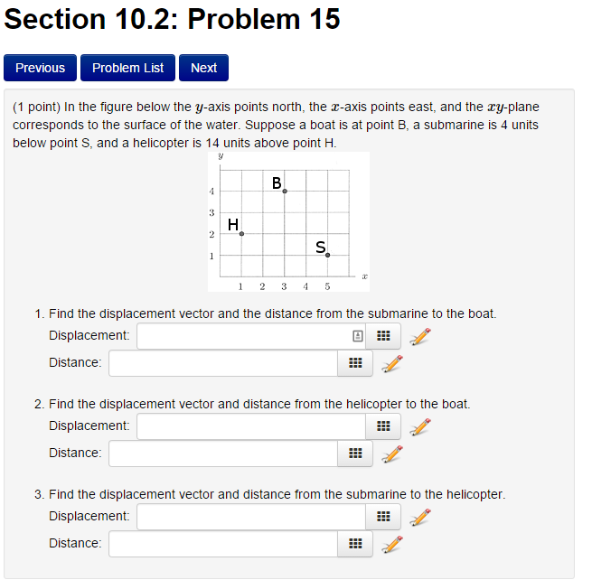
Task: Open equation editor grid for submarine-boat displacement
Action: (x=383, y=336)
